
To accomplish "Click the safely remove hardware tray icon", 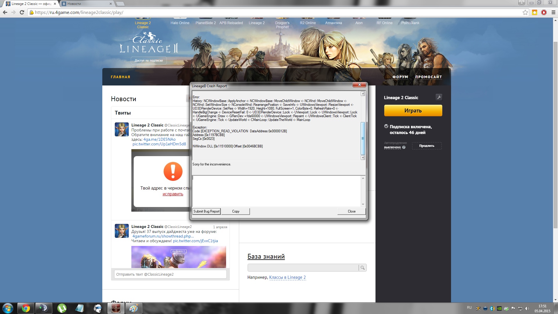I will [506, 308].
